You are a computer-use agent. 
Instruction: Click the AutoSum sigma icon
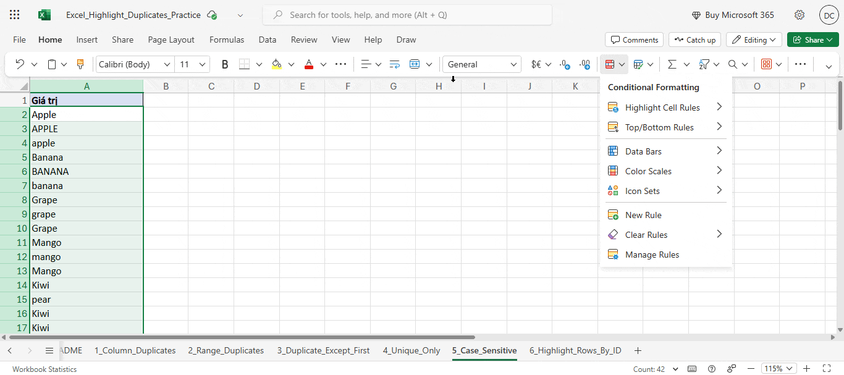click(x=672, y=64)
